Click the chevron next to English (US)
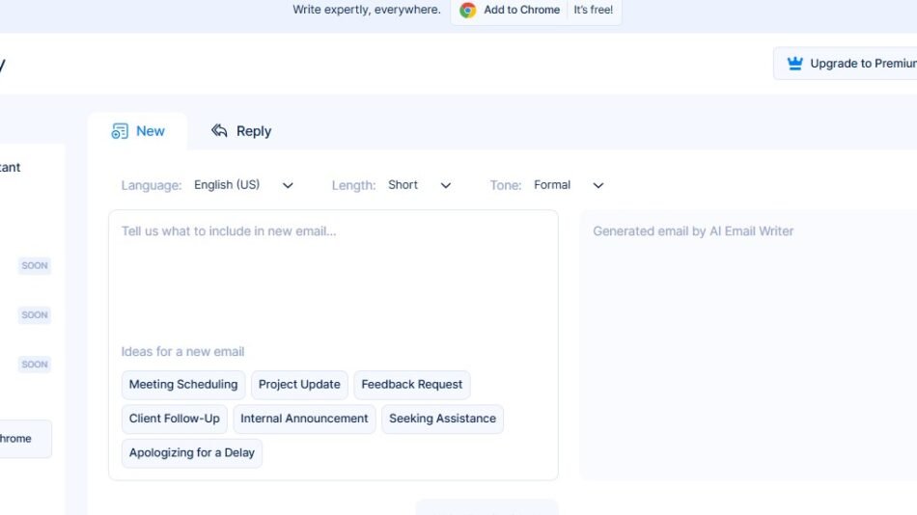Screen dimensions: 917x515 click(288, 185)
